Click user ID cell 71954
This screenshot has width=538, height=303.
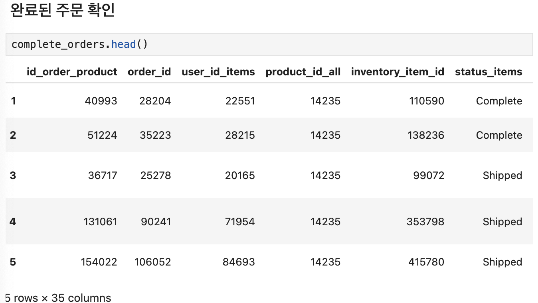click(x=239, y=222)
